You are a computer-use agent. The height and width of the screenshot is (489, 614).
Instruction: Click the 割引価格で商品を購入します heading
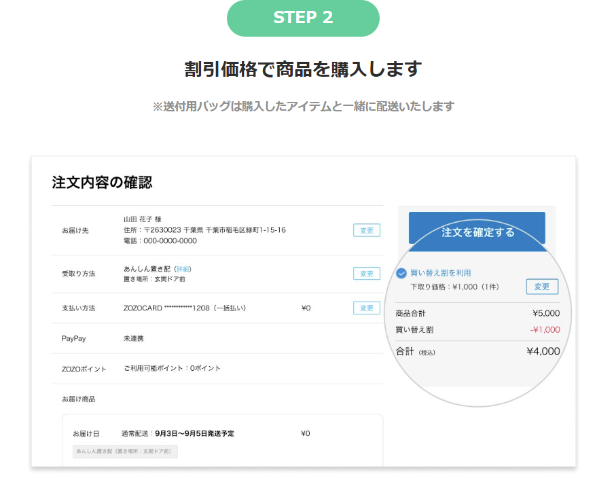[x=303, y=69]
